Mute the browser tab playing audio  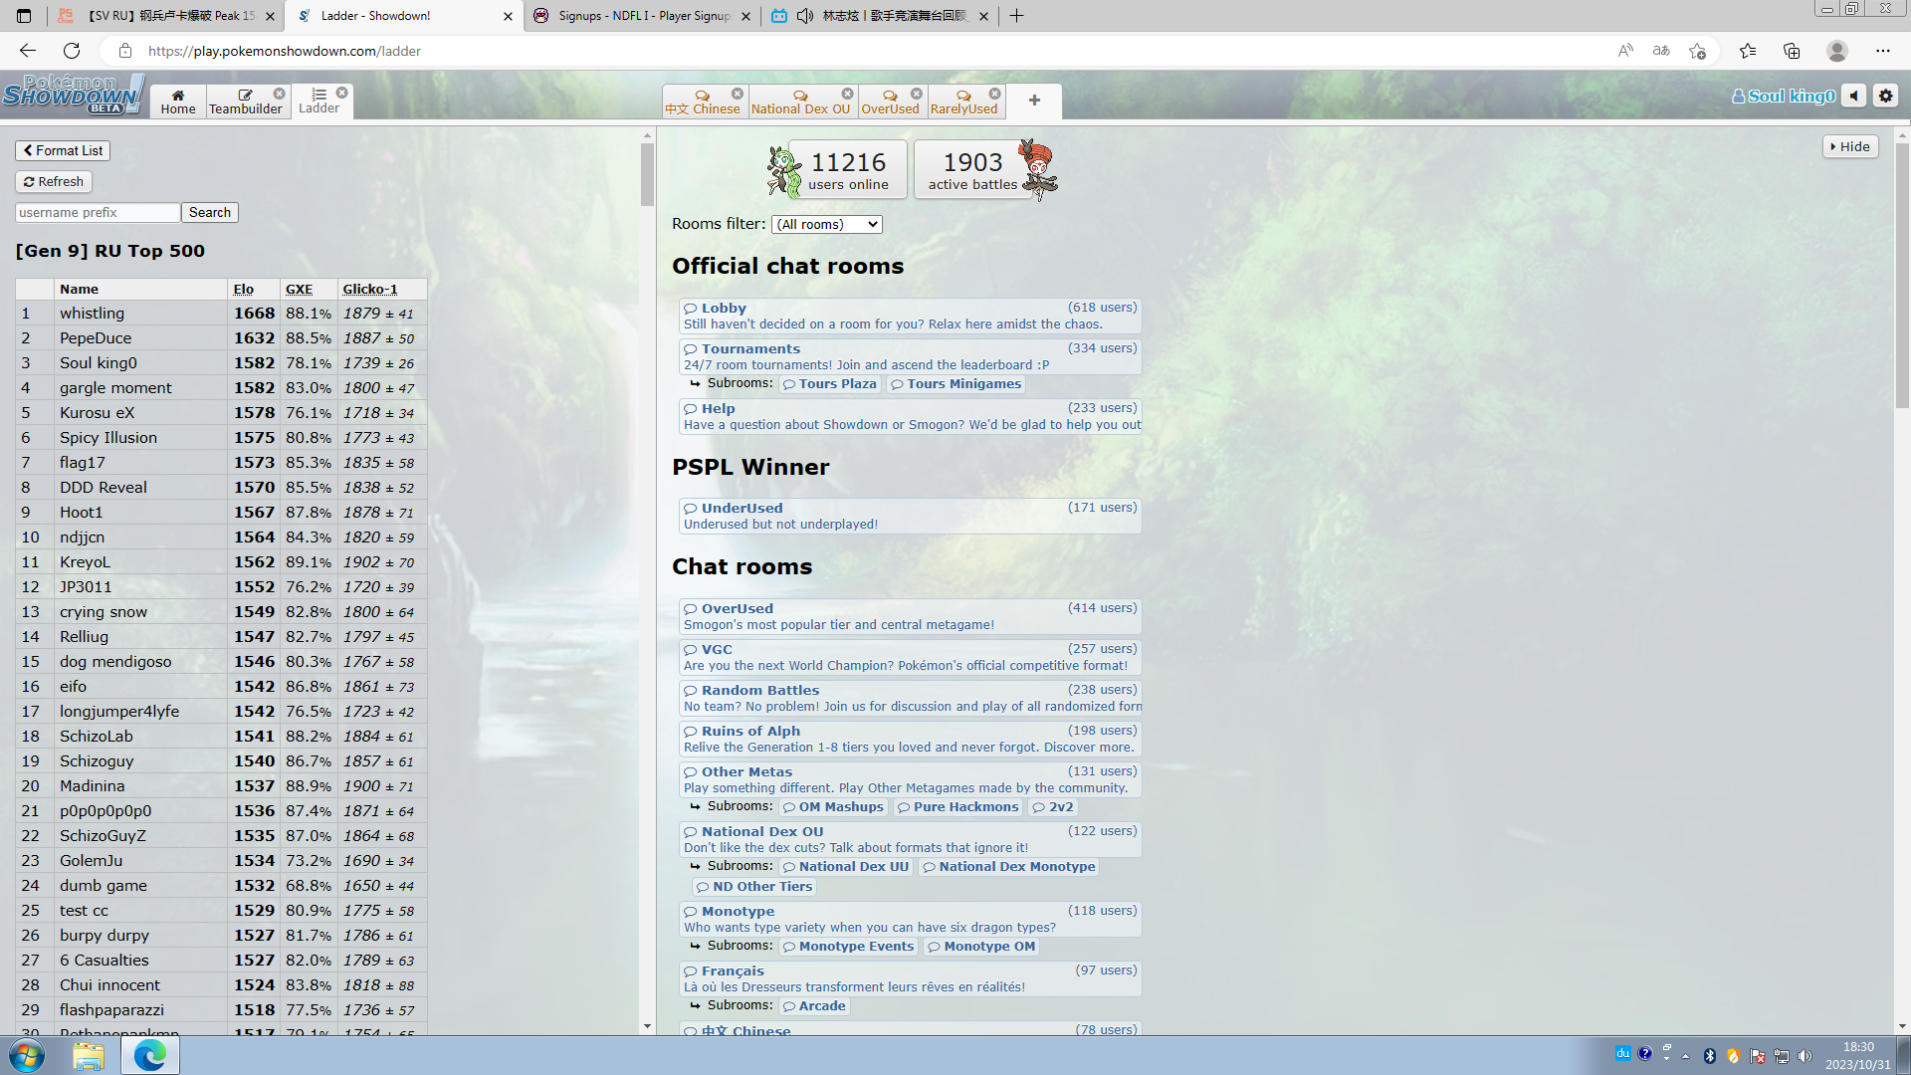805,16
